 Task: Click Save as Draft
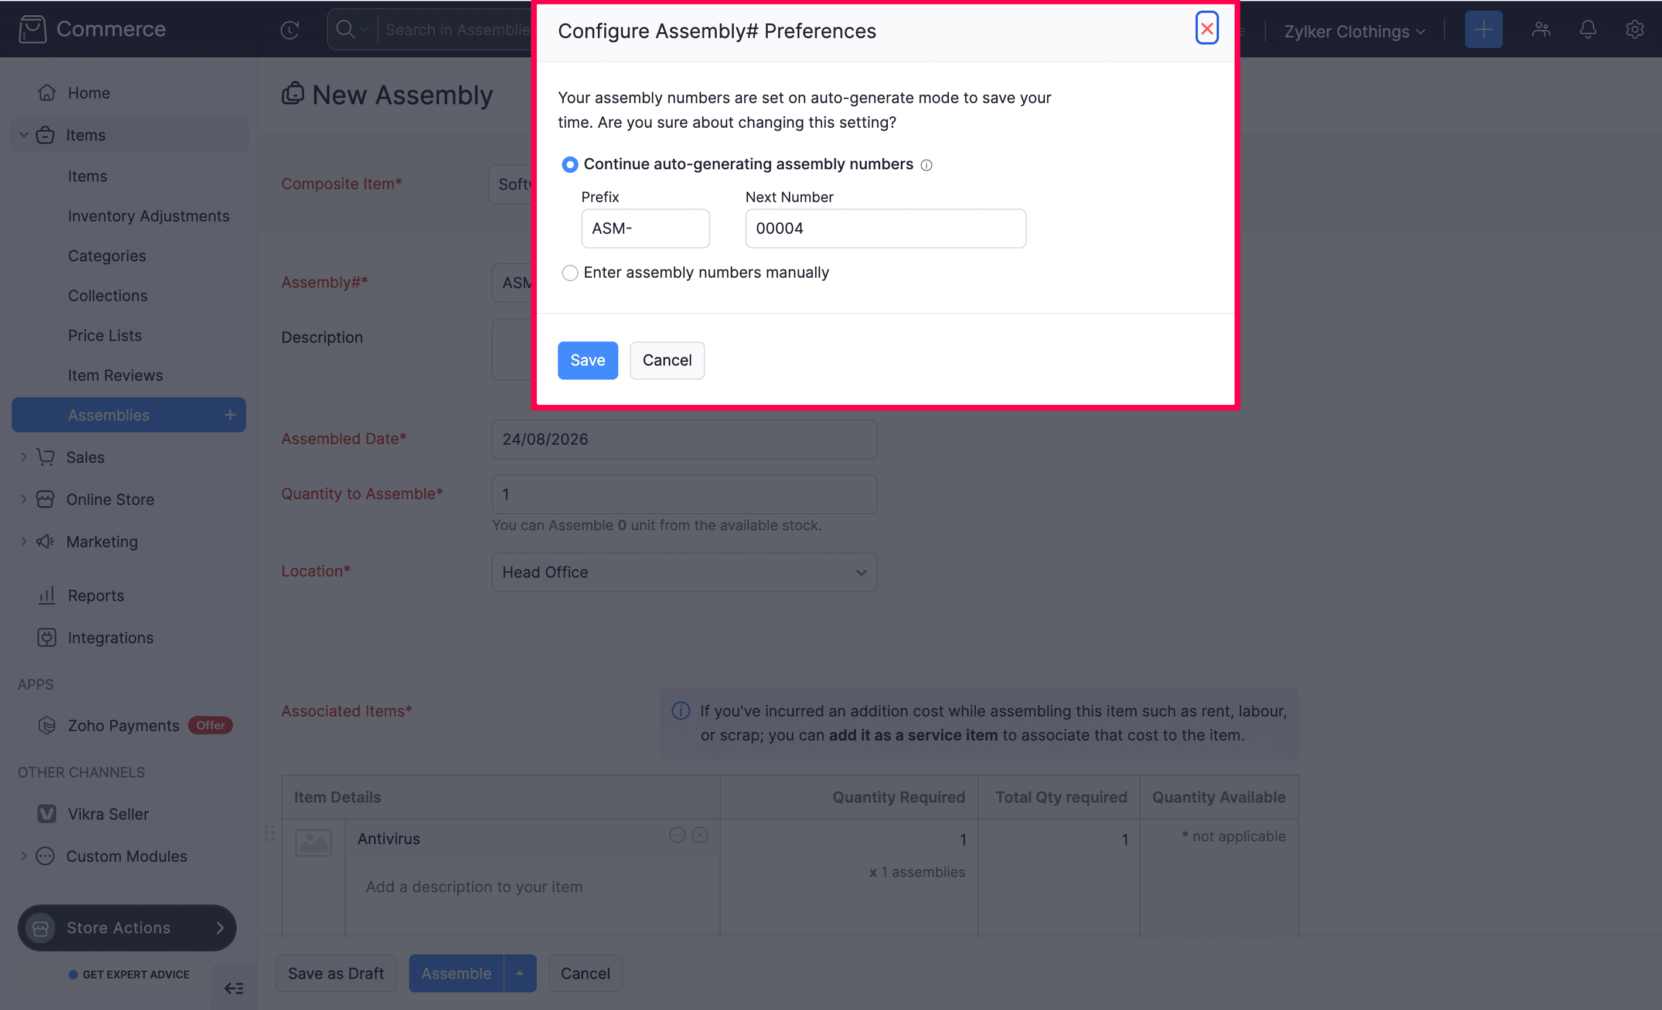336,974
